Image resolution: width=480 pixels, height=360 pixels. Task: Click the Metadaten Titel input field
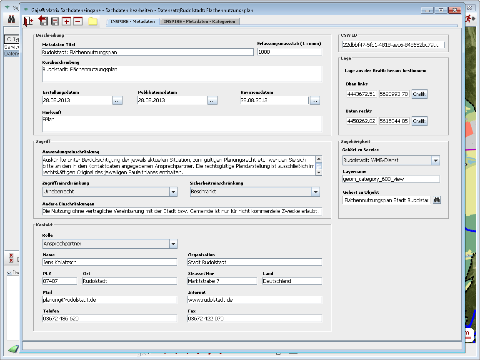click(147, 52)
